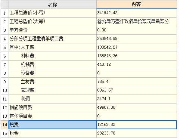Select row number 6 header

[x=5, y=56]
